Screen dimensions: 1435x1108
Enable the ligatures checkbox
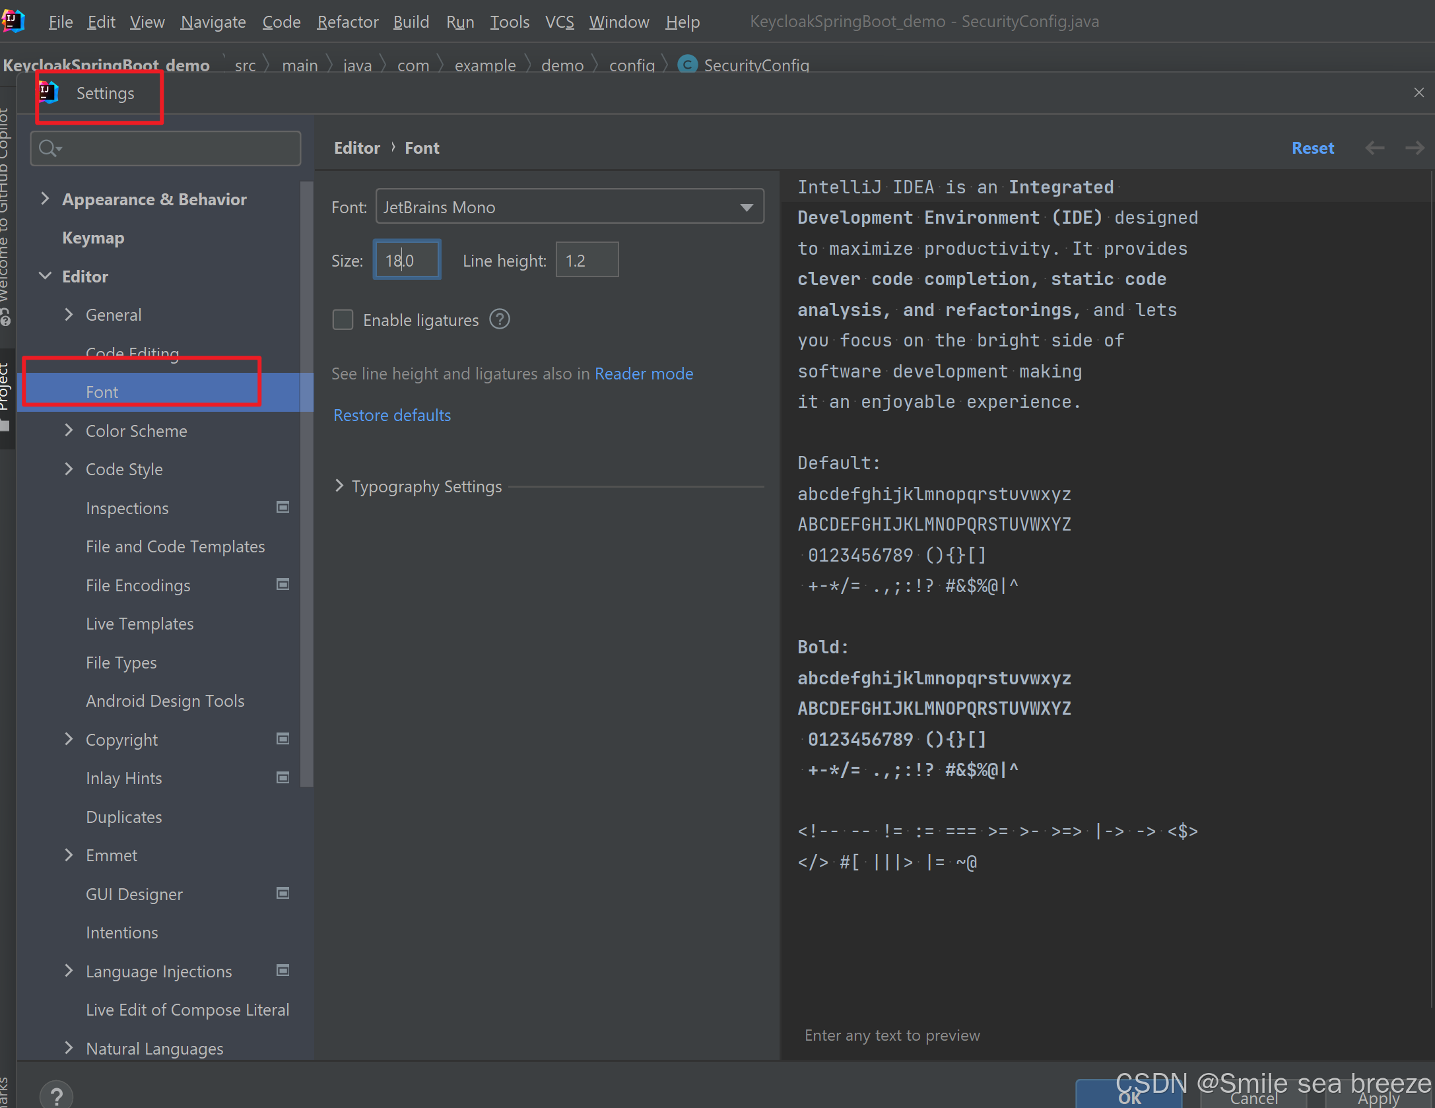click(343, 319)
